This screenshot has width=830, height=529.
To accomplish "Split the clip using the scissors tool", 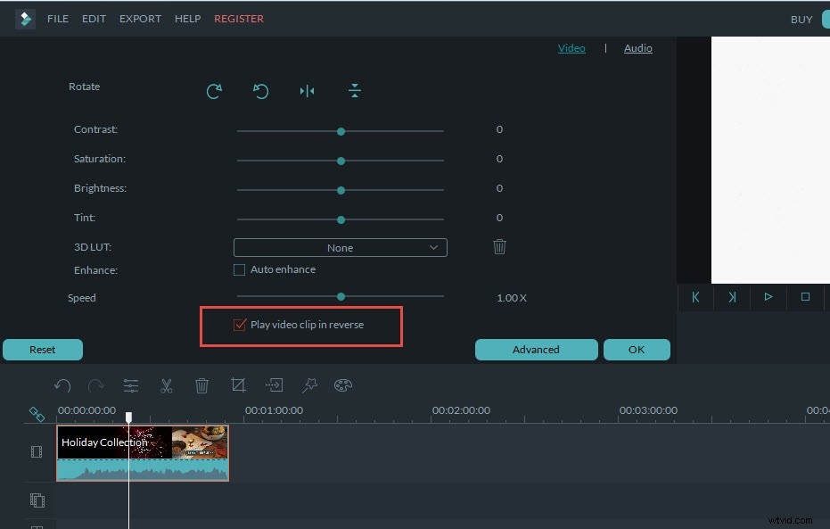I will pos(166,385).
